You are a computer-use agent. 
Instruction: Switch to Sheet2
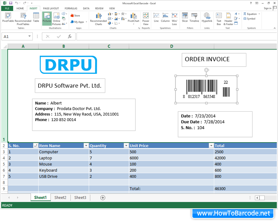pyautogui.click(x=60, y=197)
